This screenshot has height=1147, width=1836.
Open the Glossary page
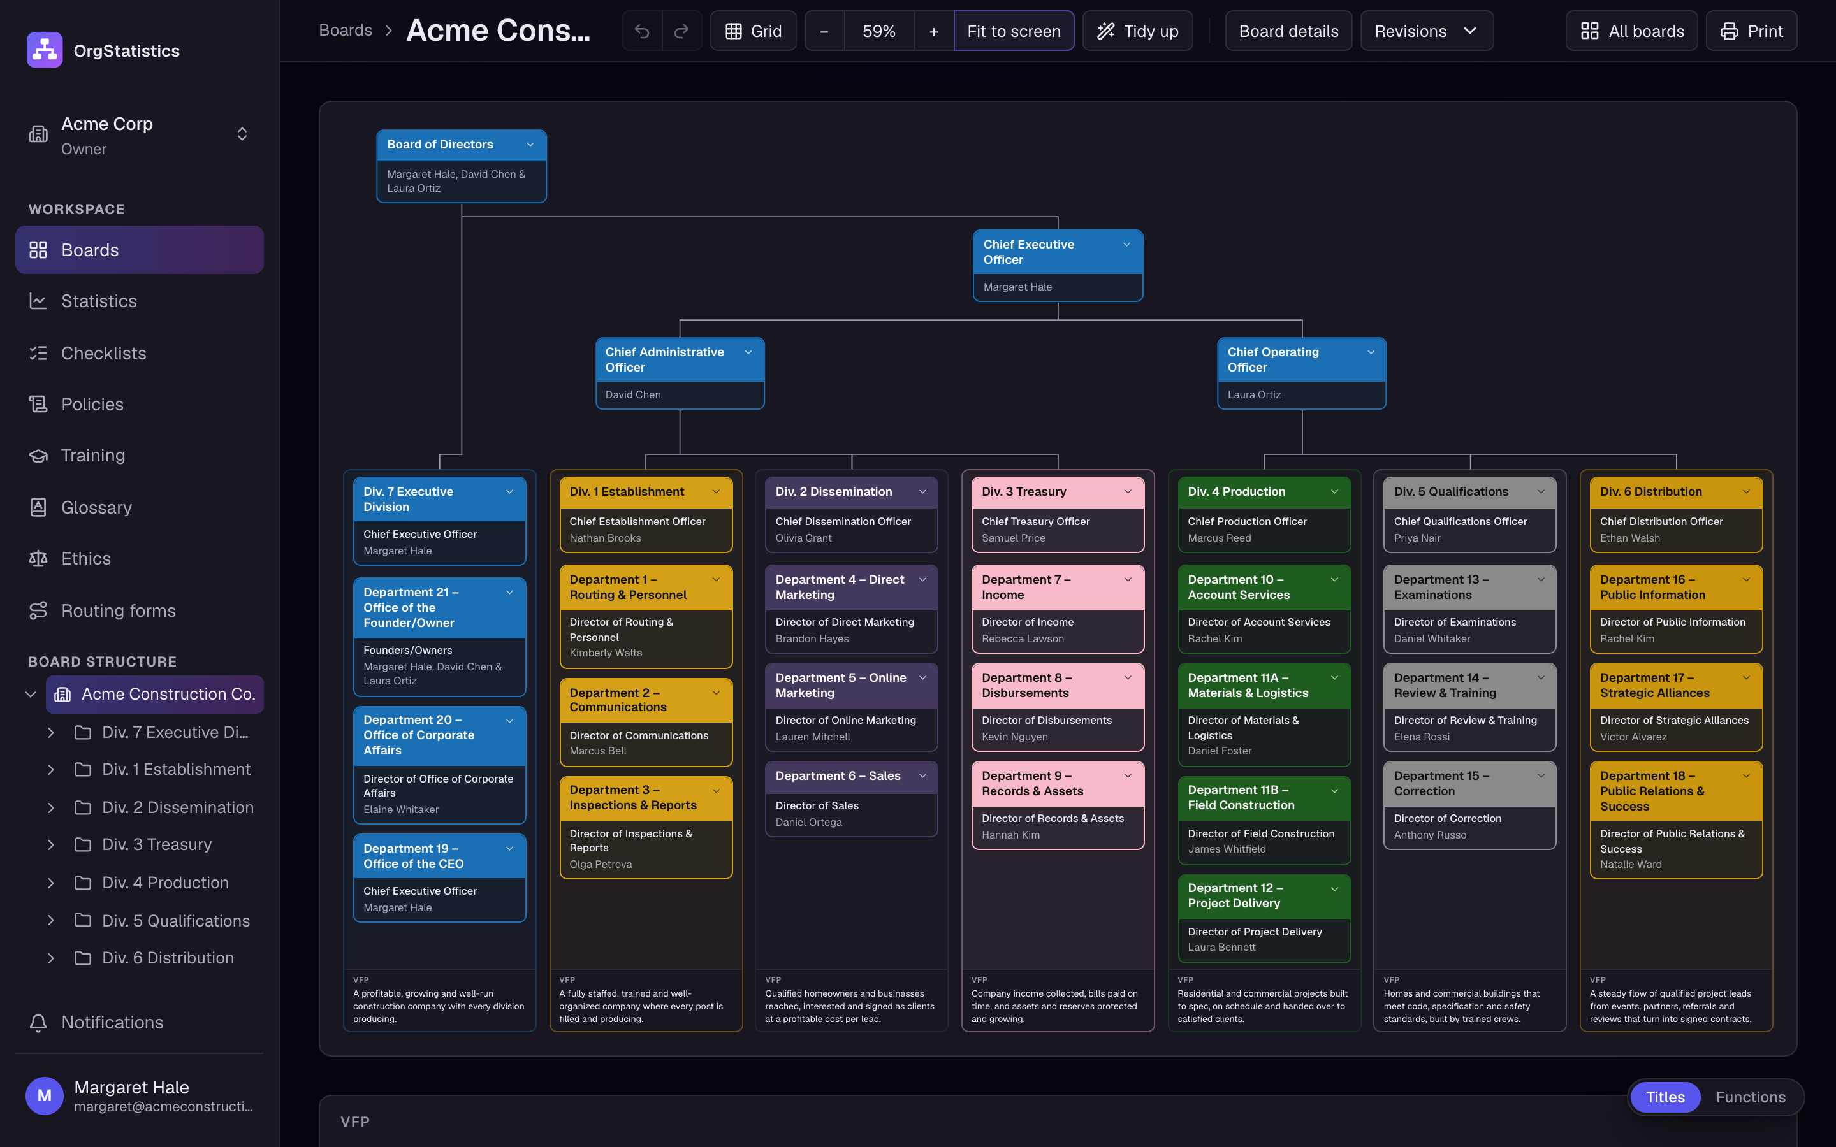(140, 507)
